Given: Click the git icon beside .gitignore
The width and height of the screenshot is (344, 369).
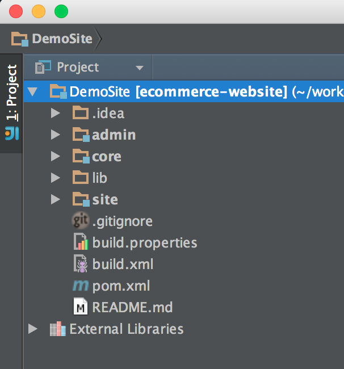Looking at the screenshot, I should click(81, 221).
